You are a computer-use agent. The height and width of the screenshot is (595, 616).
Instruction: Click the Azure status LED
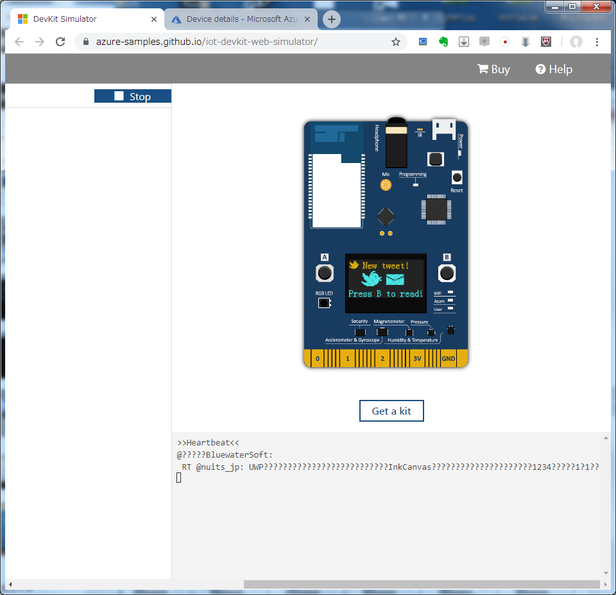point(450,300)
